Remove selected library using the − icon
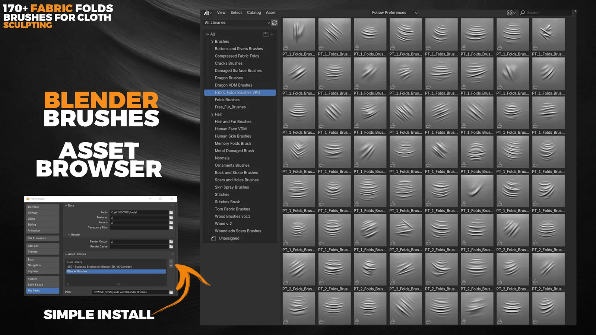 tap(171, 265)
